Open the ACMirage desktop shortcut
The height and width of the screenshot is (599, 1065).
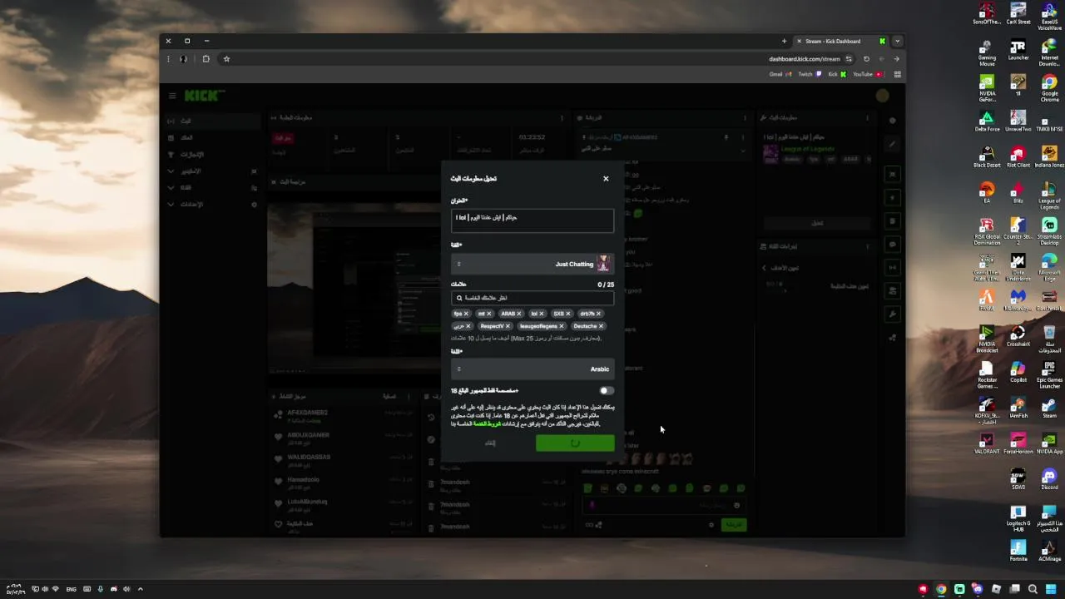pyautogui.click(x=1049, y=551)
